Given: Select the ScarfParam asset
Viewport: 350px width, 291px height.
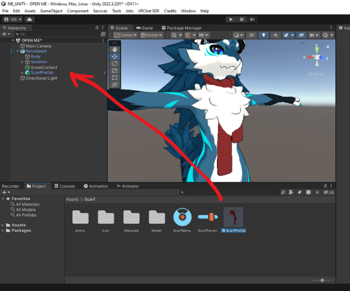Looking at the screenshot, I should (x=207, y=220).
